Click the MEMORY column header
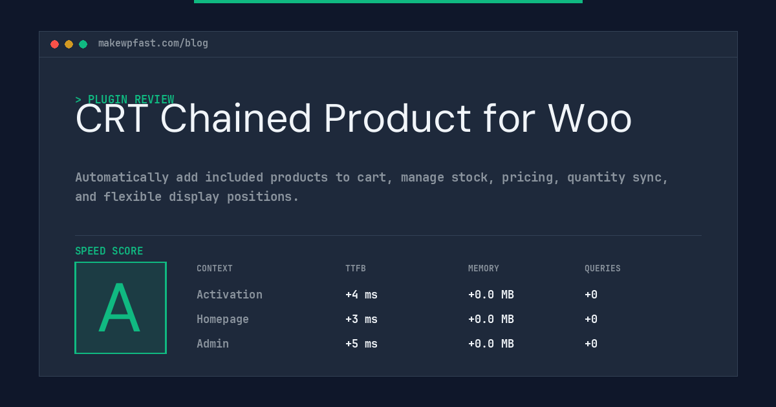776x407 pixels. click(484, 269)
